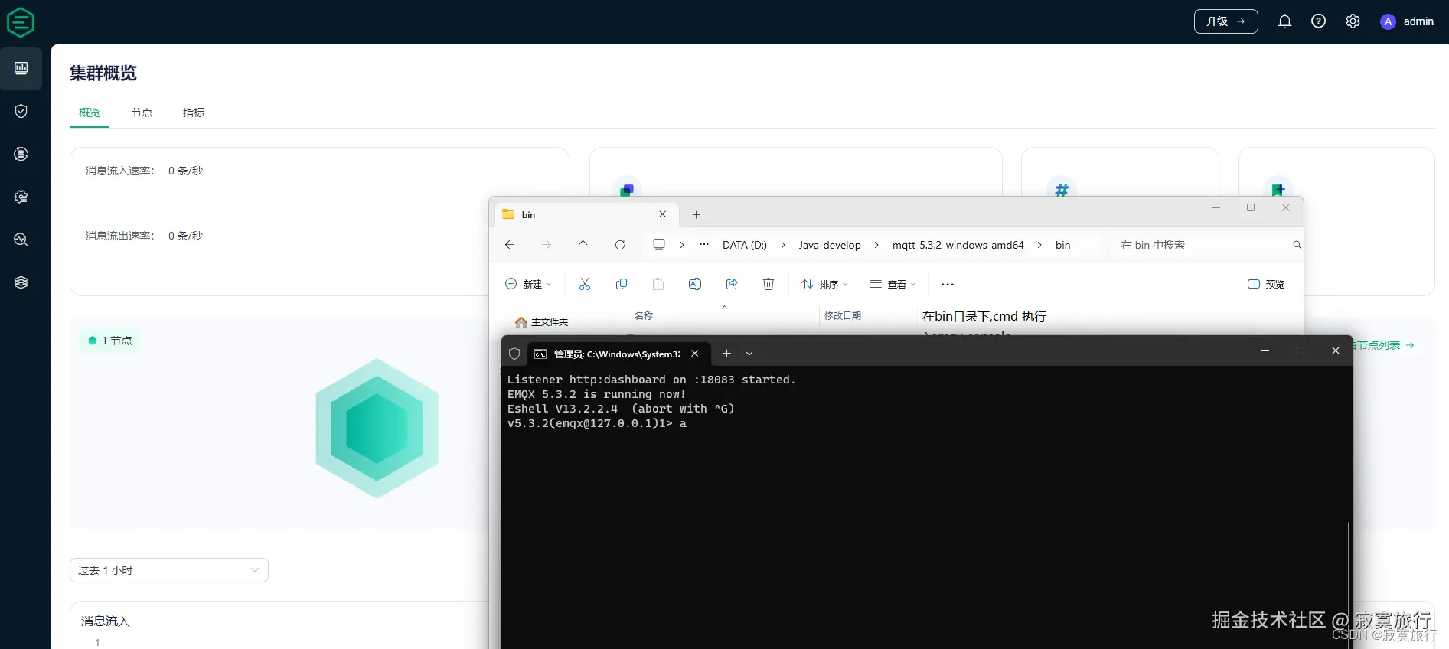Viewport: 1449px width, 649px height.
Task: Click the EMQX logo icon
Action: [21, 22]
